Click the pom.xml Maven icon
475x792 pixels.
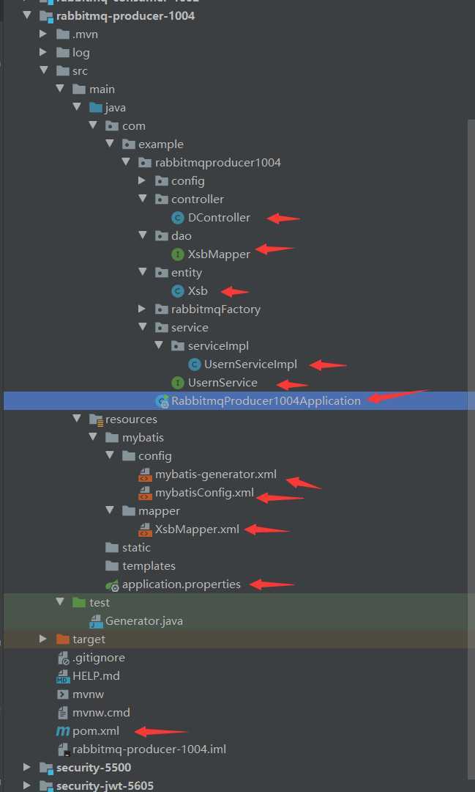click(x=62, y=731)
